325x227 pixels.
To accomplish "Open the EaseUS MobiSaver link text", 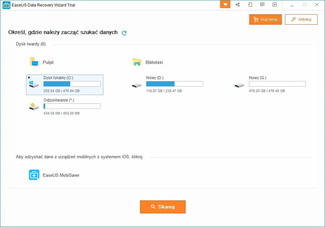I will [61, 175].
